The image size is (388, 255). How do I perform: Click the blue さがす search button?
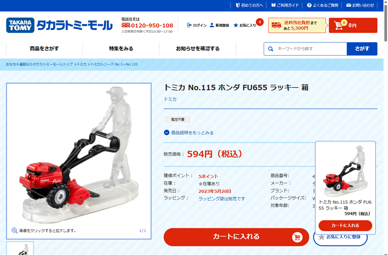point(362,49)
